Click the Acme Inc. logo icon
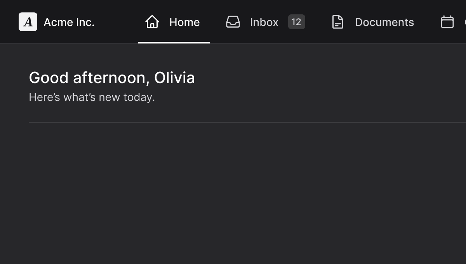The height and width of the screenshot is (264, 466). click(x=28, y=22)
